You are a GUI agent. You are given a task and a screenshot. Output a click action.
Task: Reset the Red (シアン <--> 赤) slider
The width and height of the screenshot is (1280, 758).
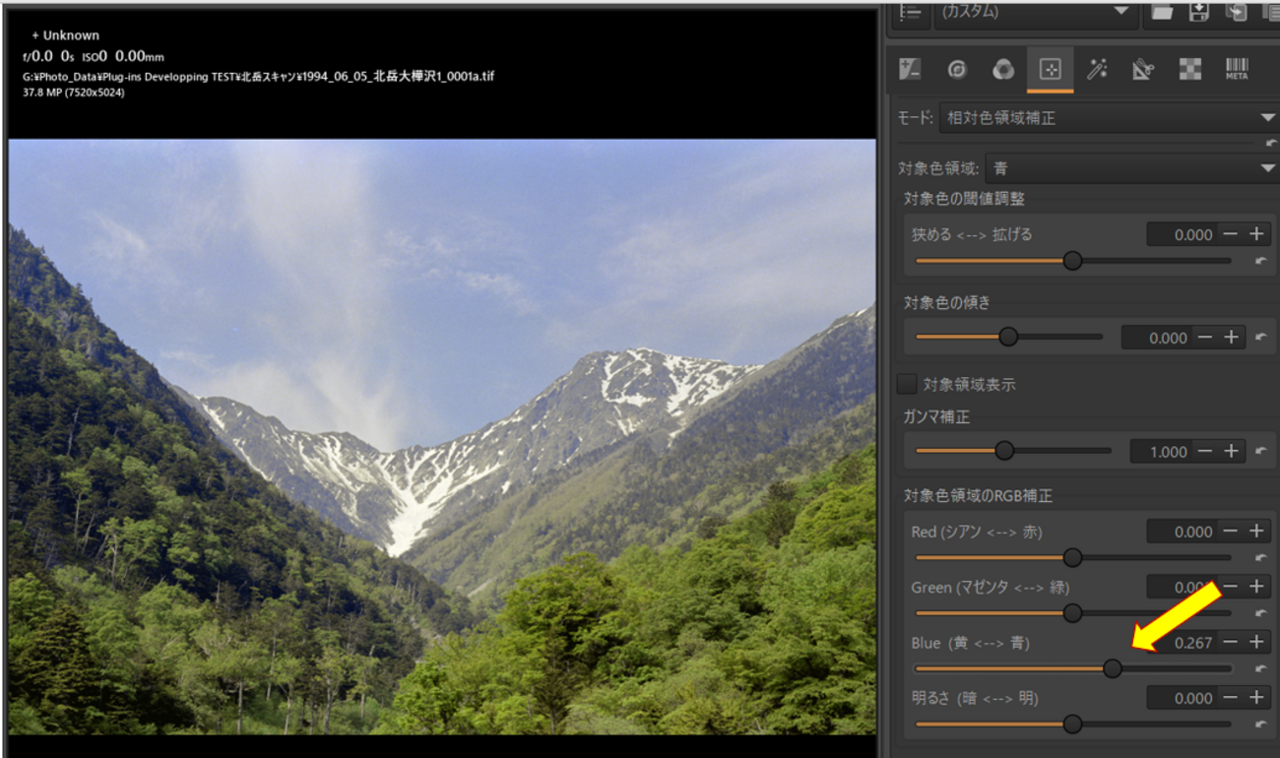tap(1261, 558)
